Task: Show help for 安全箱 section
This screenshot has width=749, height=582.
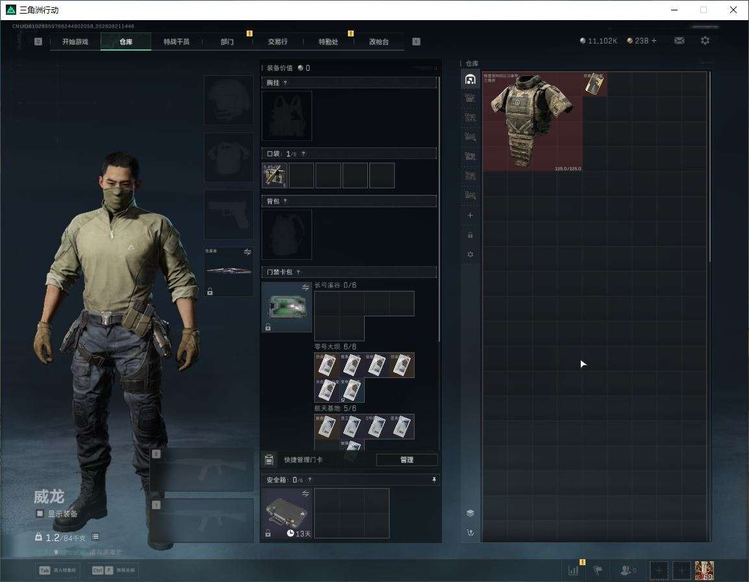Action: click(x=310, y=479)
